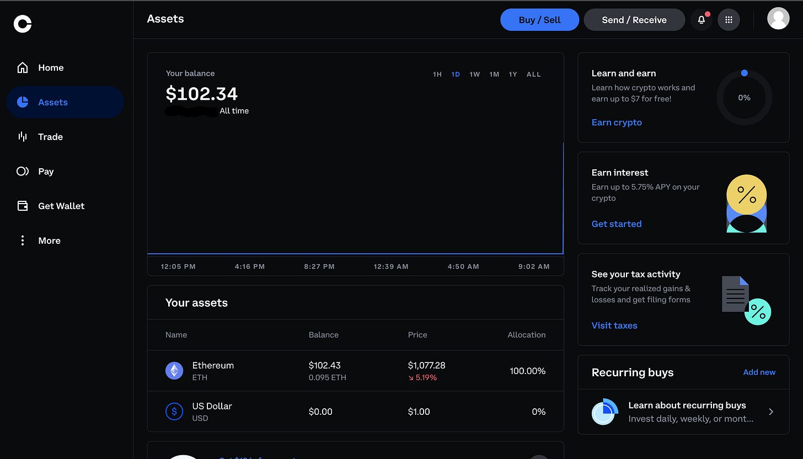Click the 100.00% allocation value

(x=528, y=371)
